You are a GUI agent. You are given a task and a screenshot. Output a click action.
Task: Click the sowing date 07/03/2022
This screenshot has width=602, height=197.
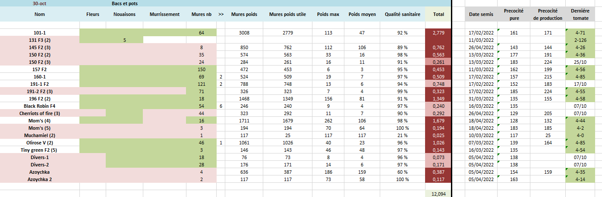[481, 142]
